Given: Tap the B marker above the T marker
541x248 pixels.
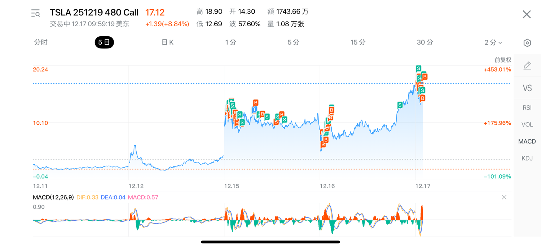Looking at the screenshot, I should pyautogui.click(x=256, y=103).
